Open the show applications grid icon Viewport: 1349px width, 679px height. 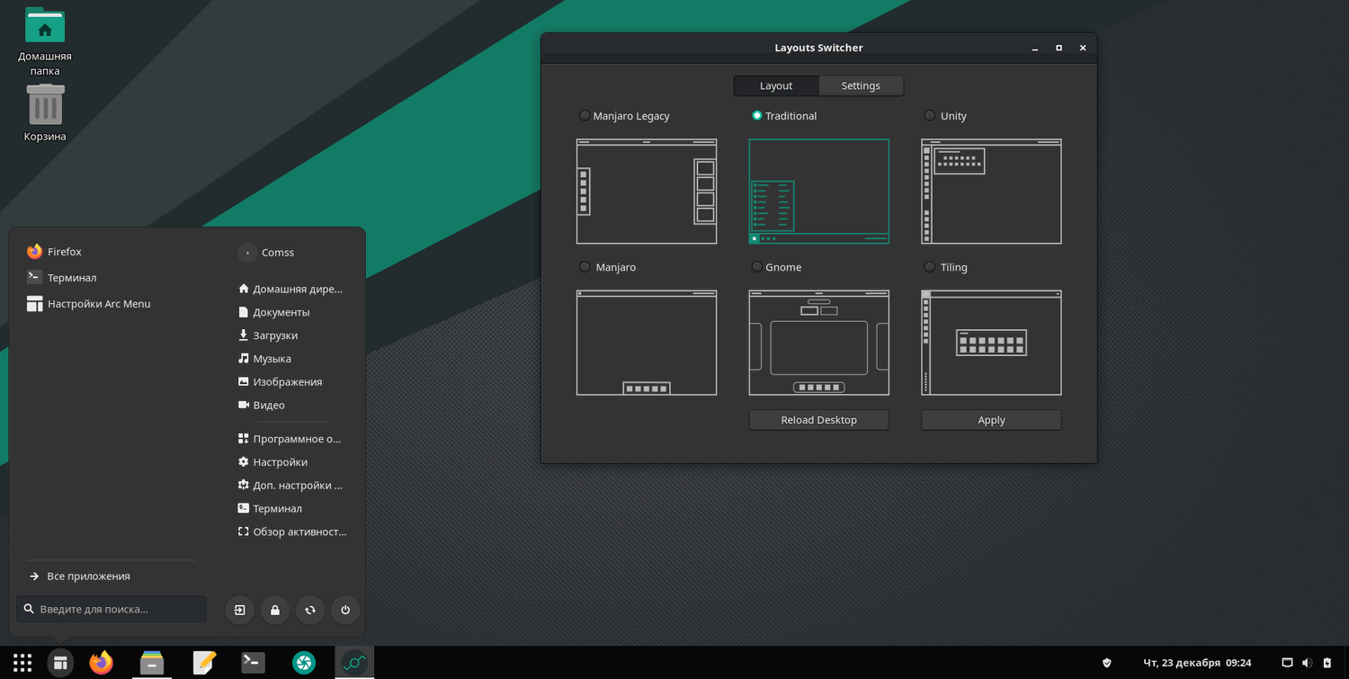pyautogui.click(x=22, y=663)
